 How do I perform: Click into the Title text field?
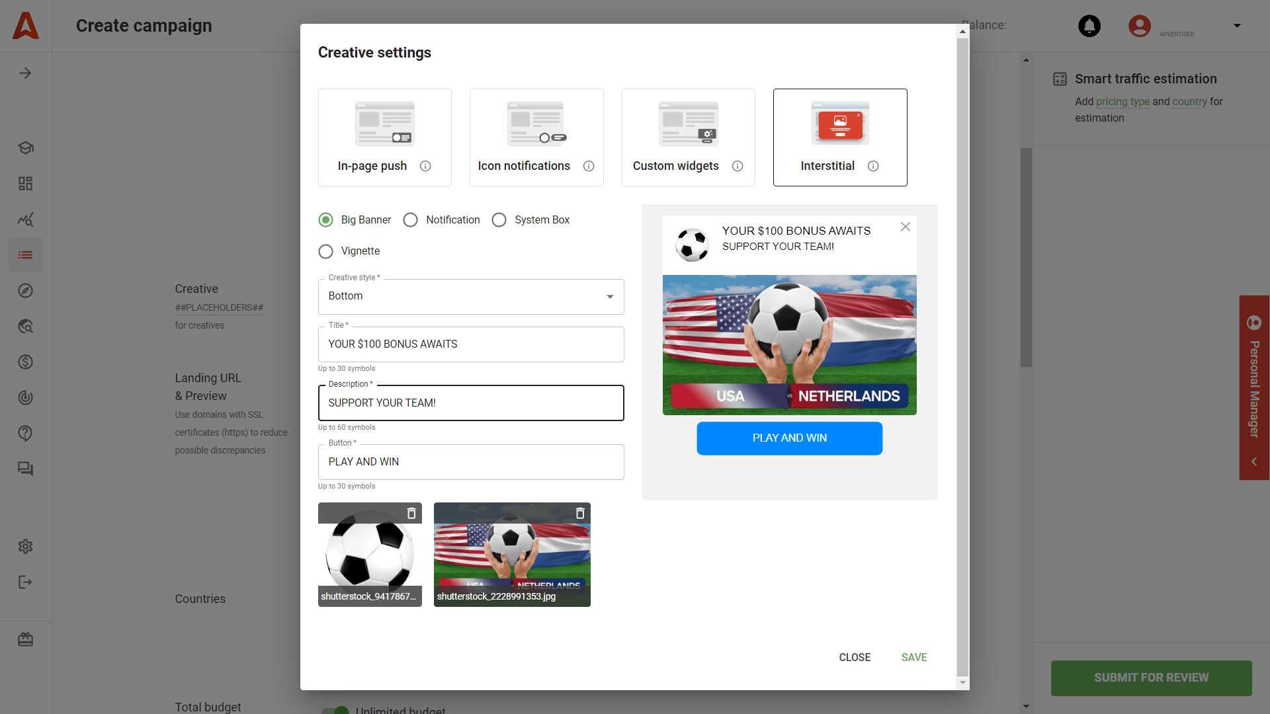[x=470, y=344]
